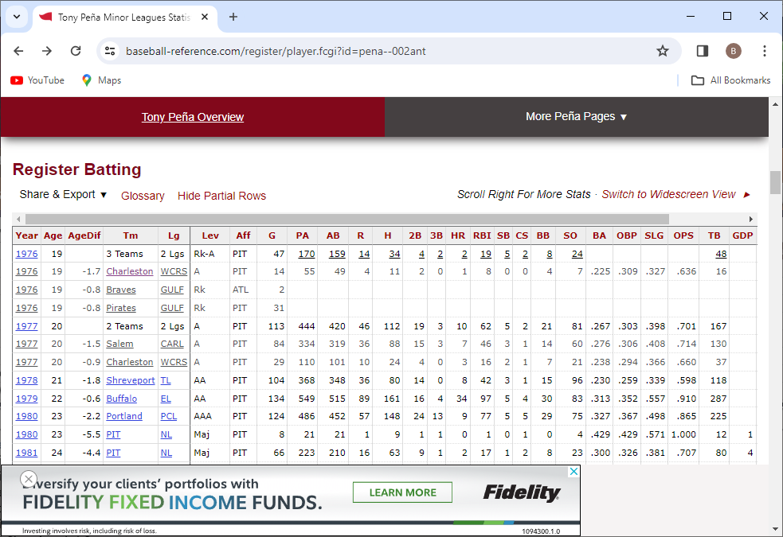
Task: Open the Portland team link
Action: point(124,416)
